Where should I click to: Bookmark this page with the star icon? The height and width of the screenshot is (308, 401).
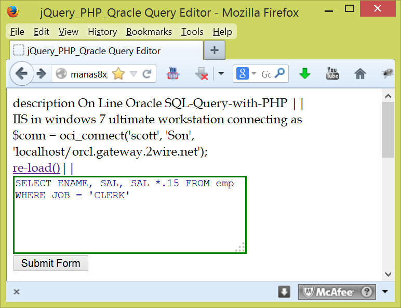click(118, 74)
